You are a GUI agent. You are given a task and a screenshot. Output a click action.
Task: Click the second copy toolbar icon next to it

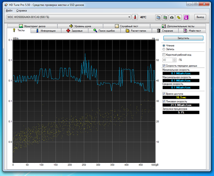point(165,17)
